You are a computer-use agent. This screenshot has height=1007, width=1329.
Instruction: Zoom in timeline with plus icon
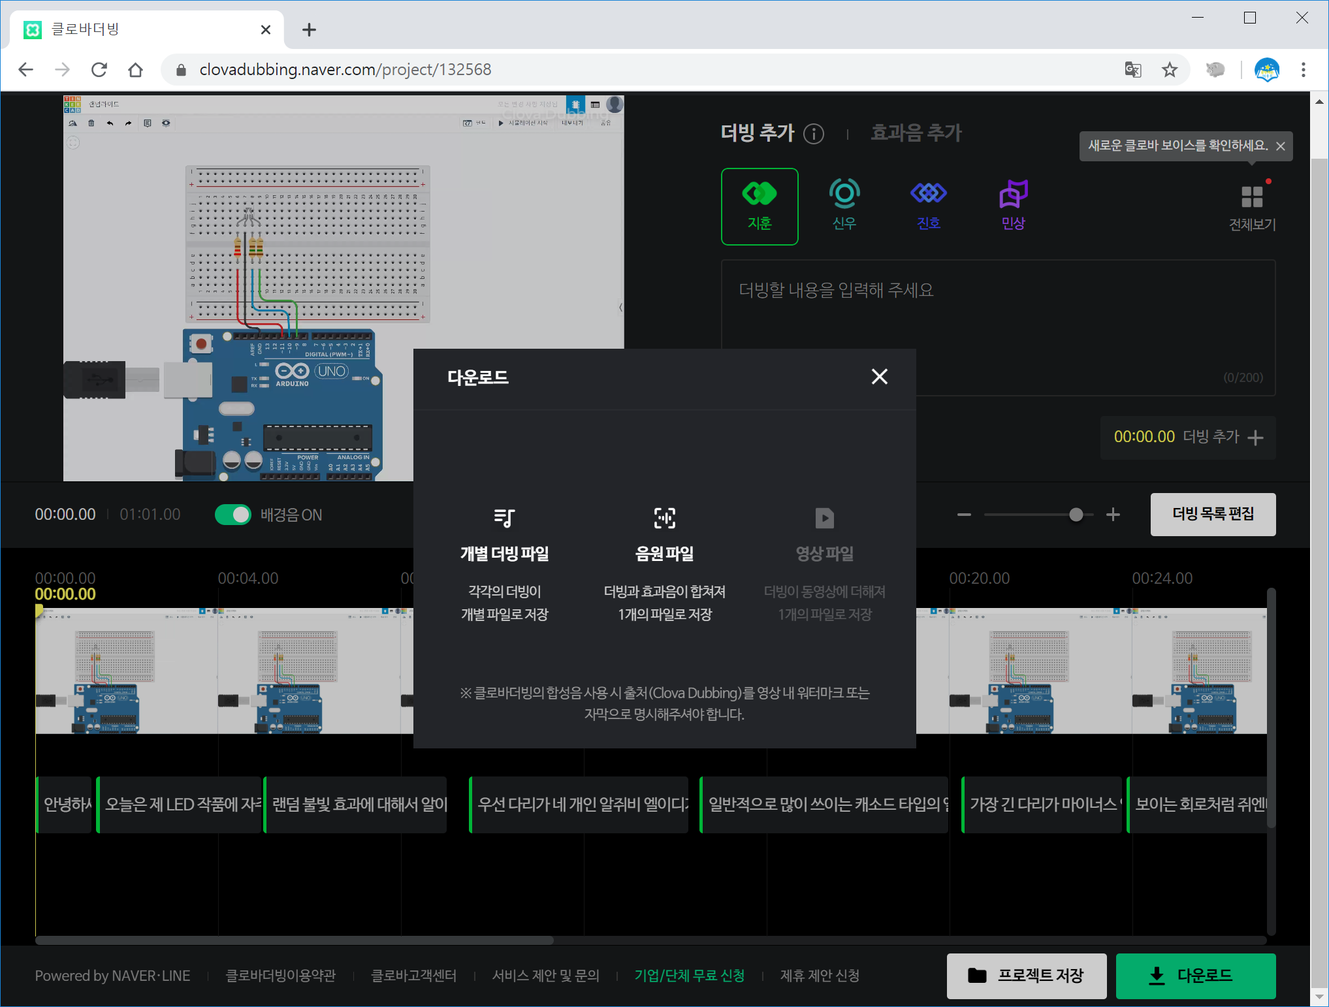pos(1113,515)
